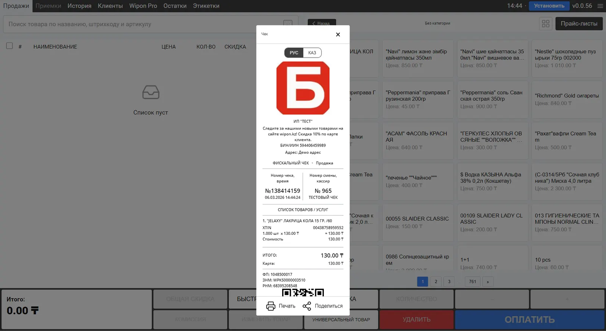This screenshot has height=331, width=606.
Task: Open Прайс-листы price lists
Action: click(579, 23)
